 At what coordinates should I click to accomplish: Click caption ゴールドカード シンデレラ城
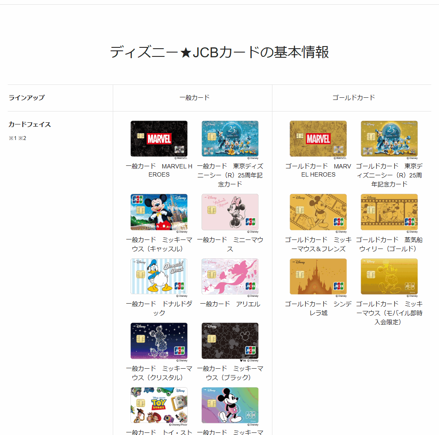[x=318, y=308]
